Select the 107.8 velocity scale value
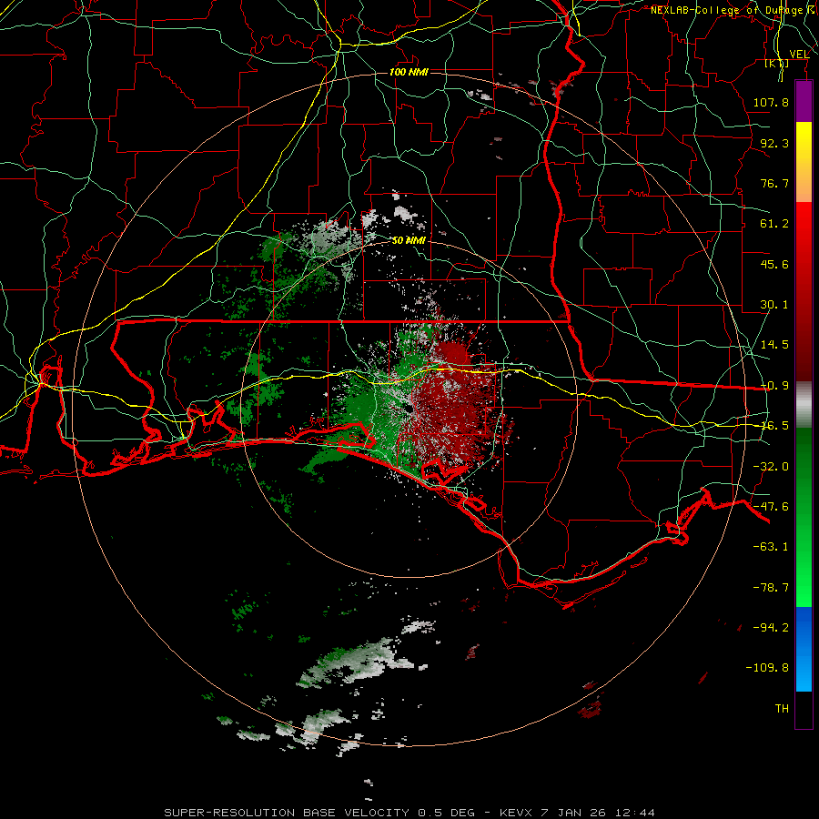This screenshot has height=819, width=819. tap(771, 102)
